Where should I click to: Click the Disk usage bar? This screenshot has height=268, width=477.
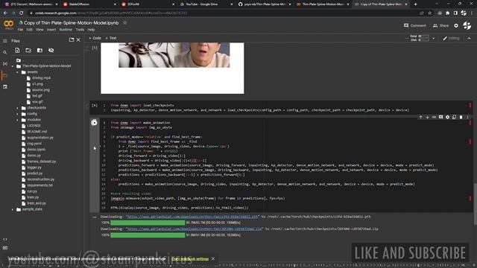424,39
